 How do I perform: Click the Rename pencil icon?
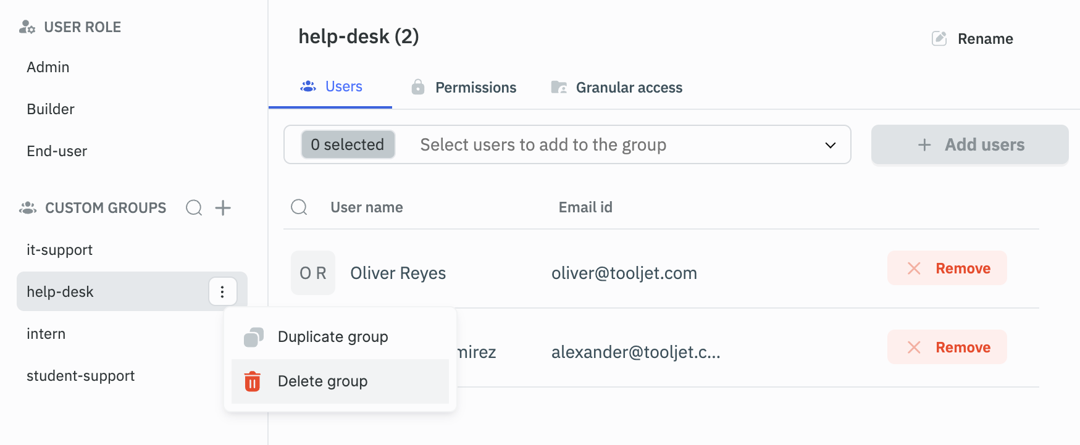[x=939, y=39]
